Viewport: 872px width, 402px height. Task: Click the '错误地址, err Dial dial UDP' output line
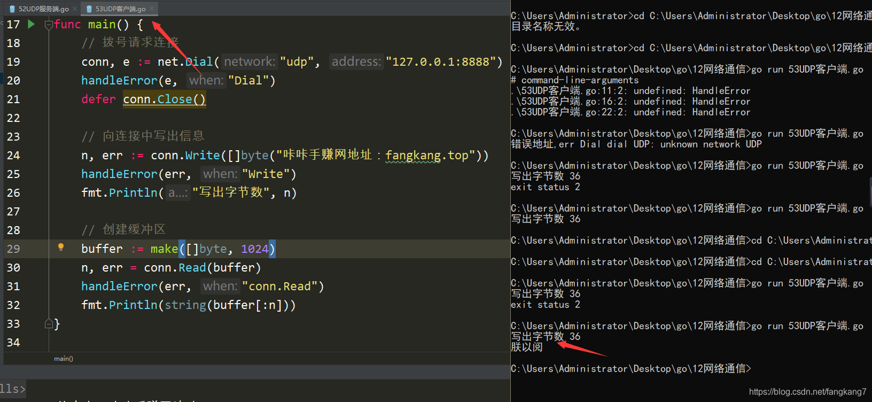[x=636, y=144]
